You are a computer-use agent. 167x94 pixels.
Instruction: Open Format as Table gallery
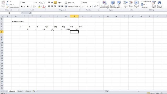point(112,5)
